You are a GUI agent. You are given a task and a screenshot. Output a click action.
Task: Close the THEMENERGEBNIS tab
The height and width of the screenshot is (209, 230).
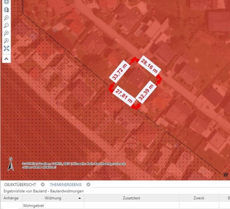(88, 184)
